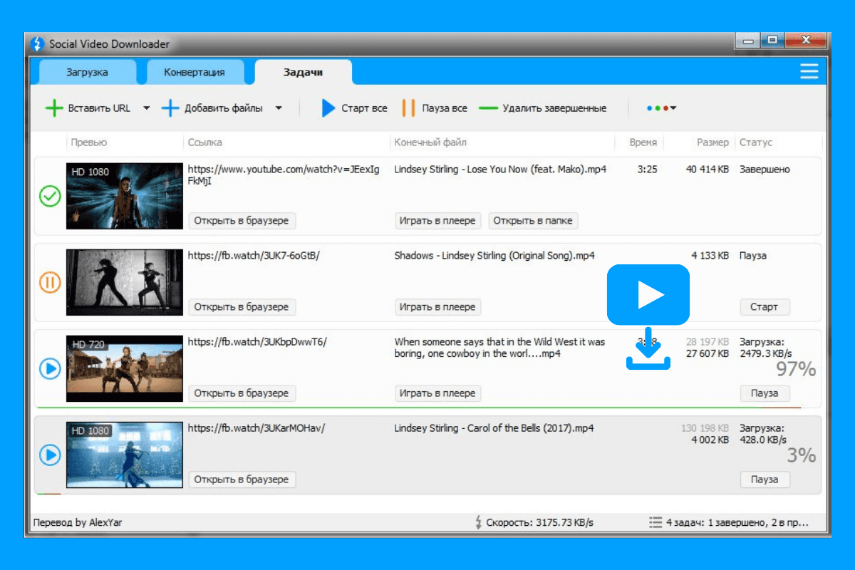Click the Wild West cowboy filename text

coord(499,348)
